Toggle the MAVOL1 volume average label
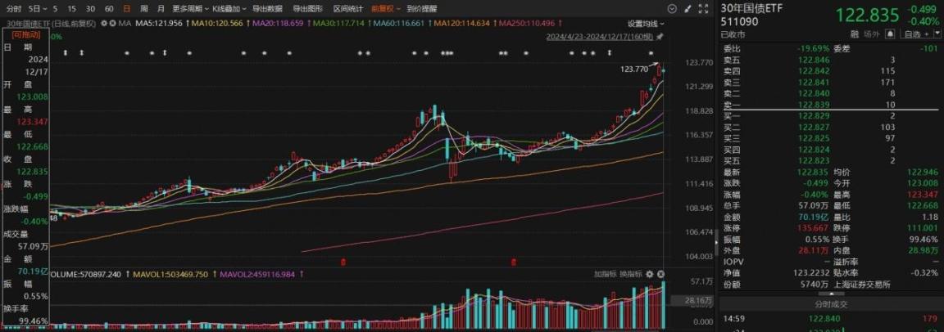This screenshot has width=944, height=332. coord(171,275)
